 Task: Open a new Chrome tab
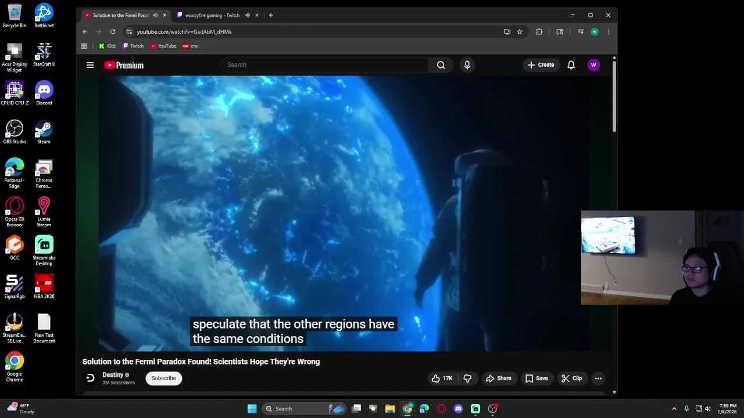click(270, 15)
